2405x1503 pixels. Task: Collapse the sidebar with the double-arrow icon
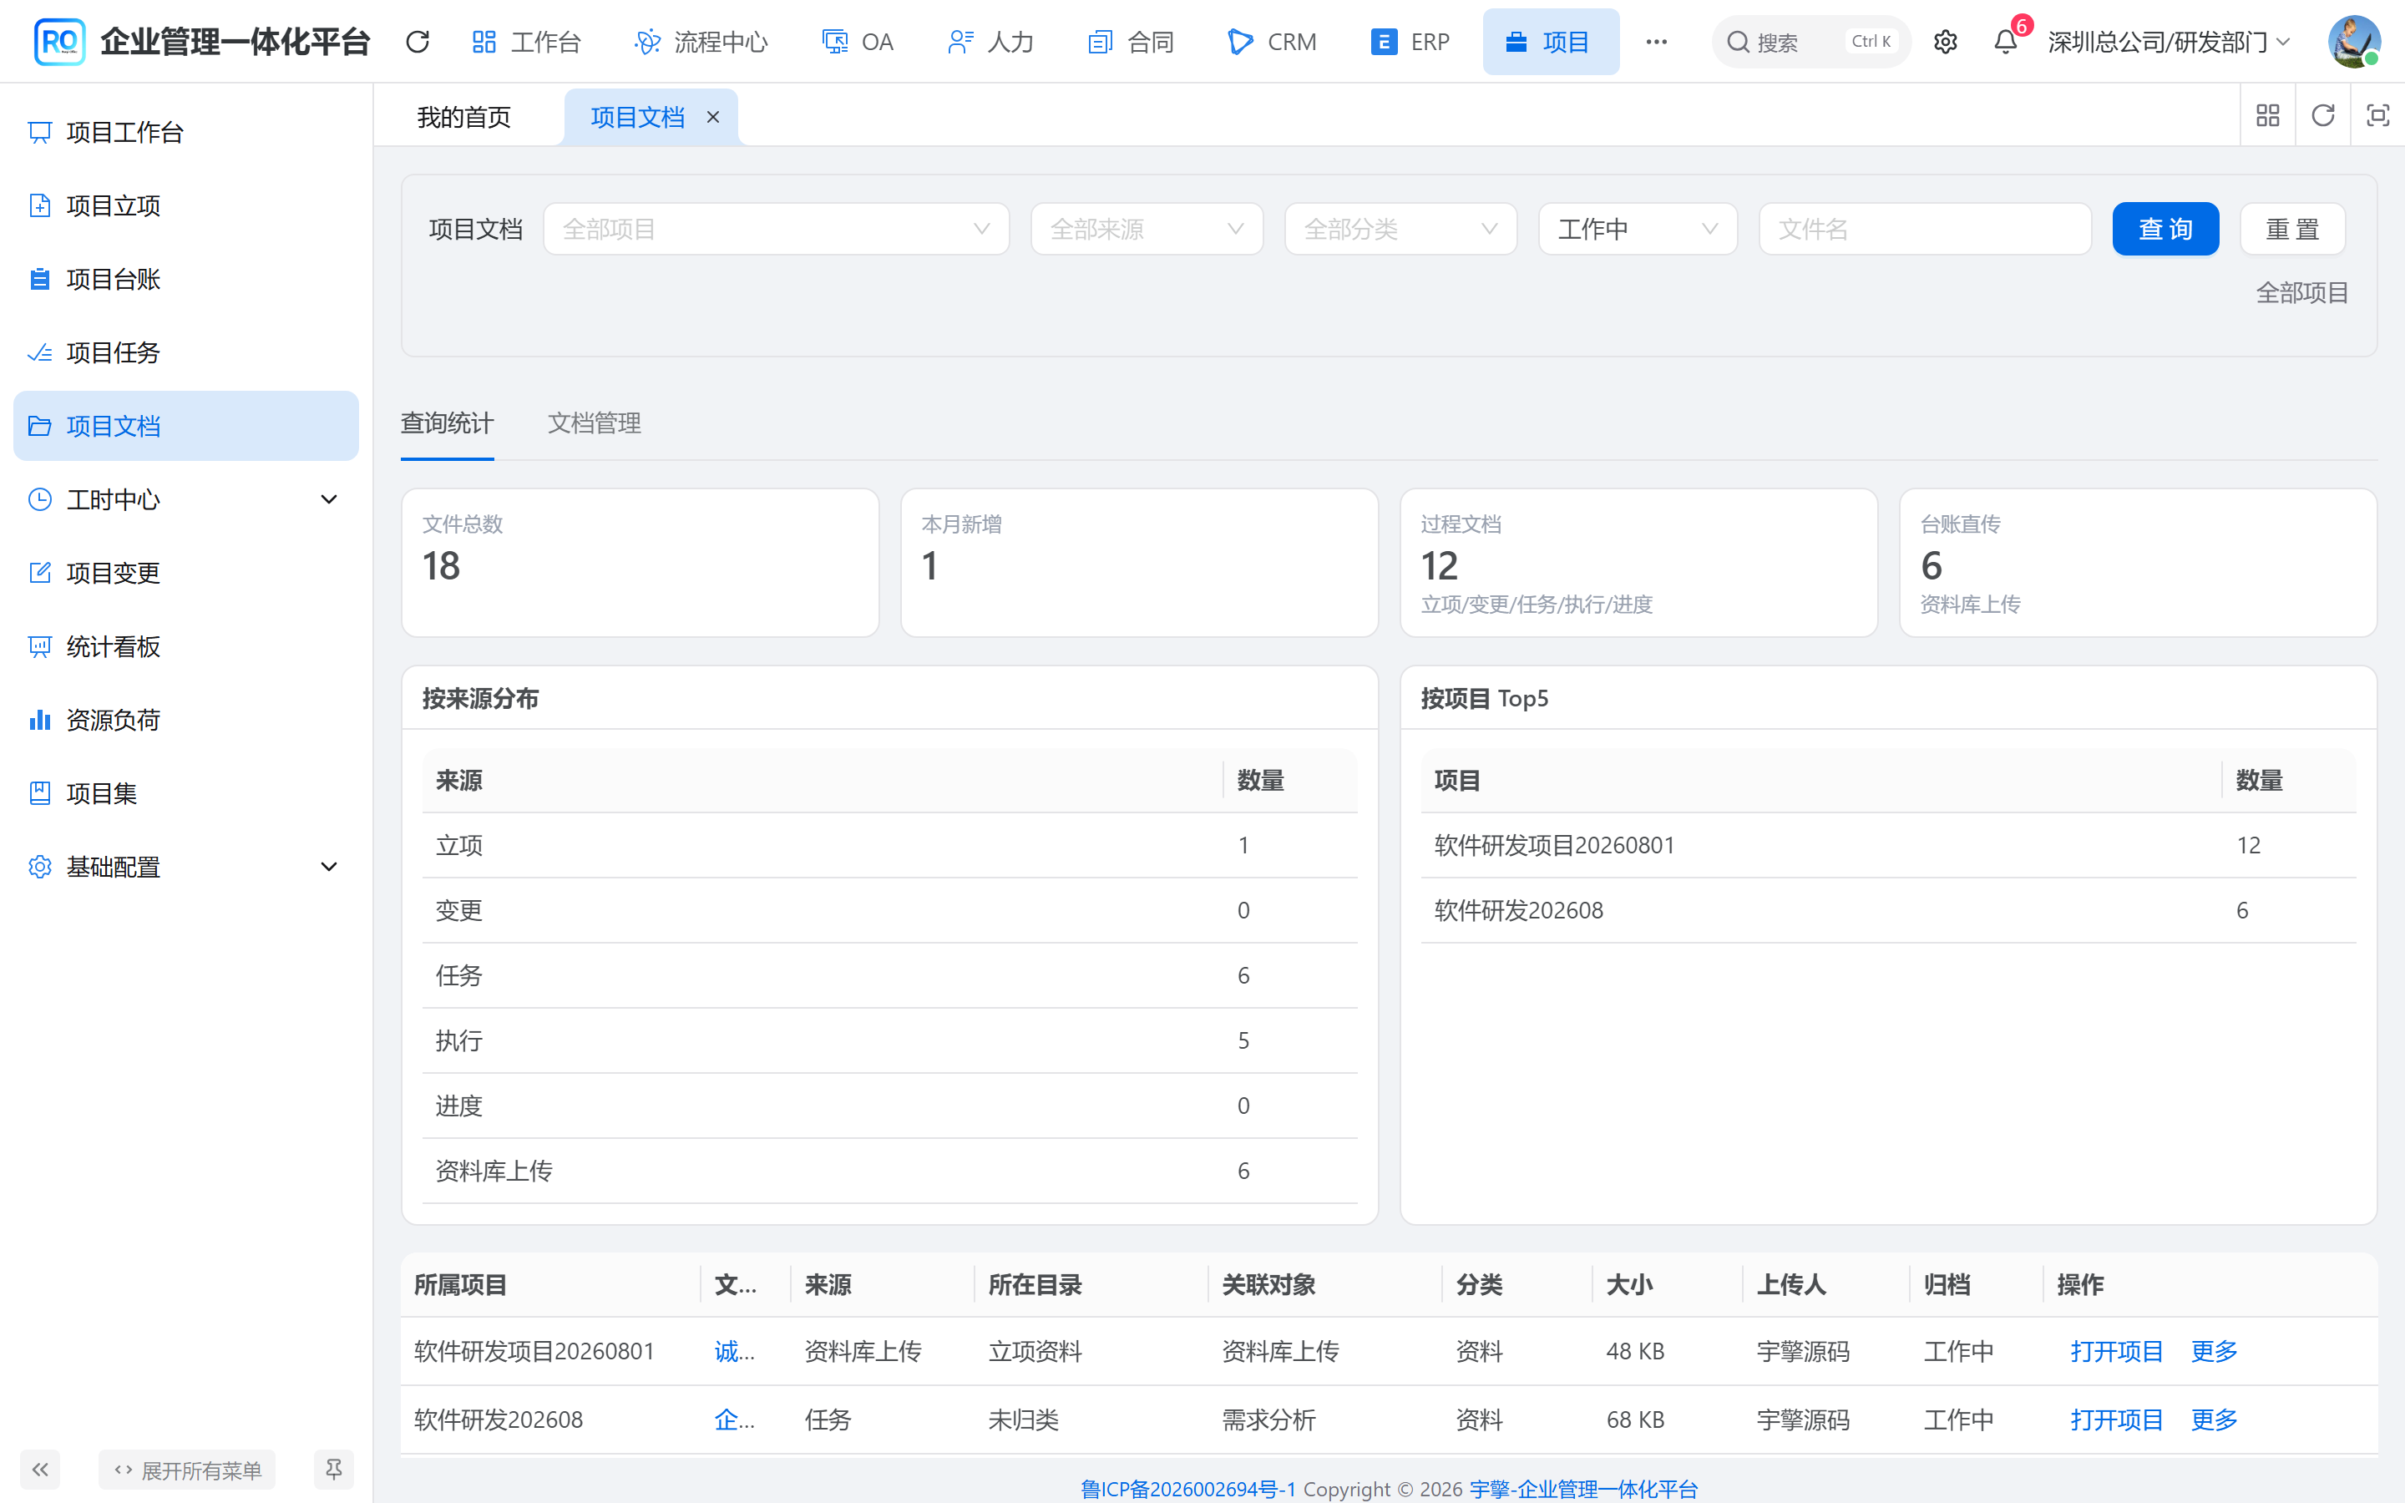click(x=40, y=1470)
